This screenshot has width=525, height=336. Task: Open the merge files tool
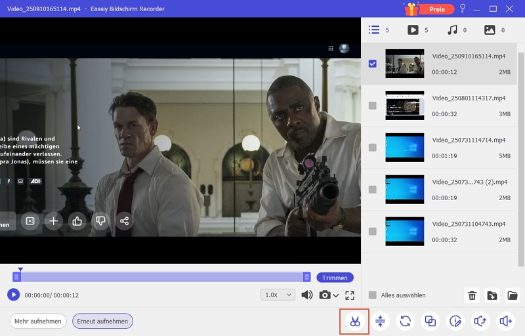coord(430,322)
